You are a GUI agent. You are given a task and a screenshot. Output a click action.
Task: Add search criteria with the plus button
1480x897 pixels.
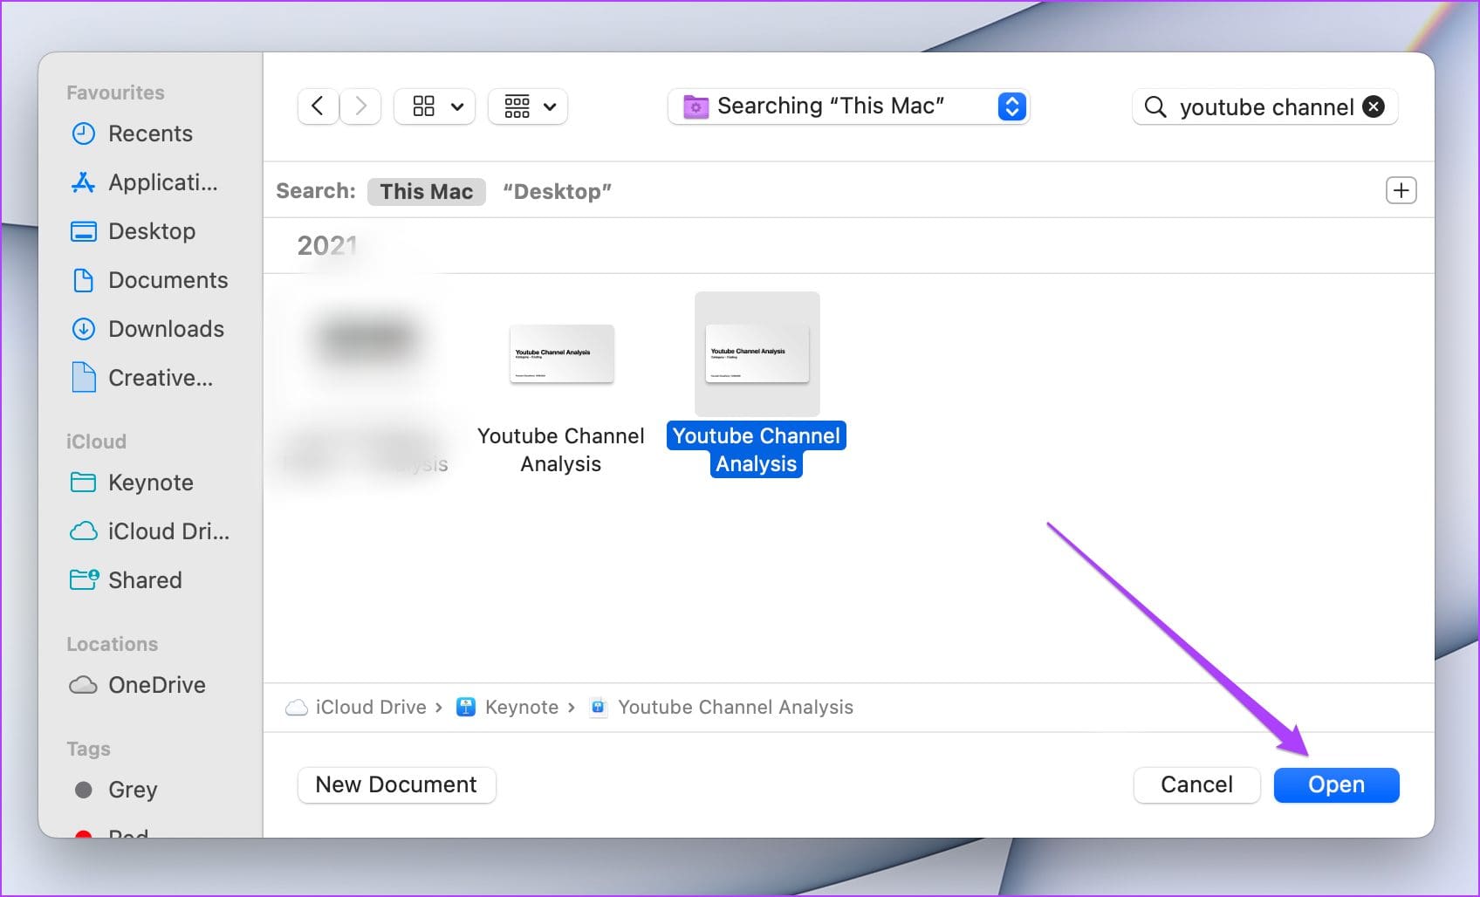(1401, 190)
